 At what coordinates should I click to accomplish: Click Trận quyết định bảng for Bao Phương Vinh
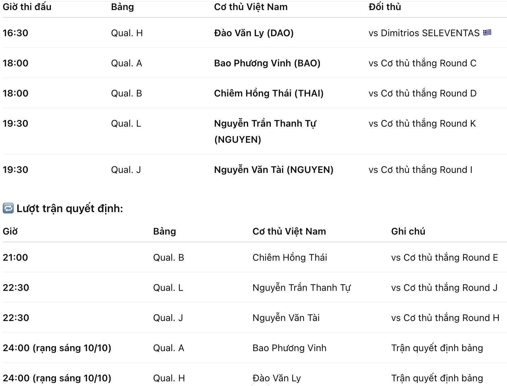coord(437,348)
